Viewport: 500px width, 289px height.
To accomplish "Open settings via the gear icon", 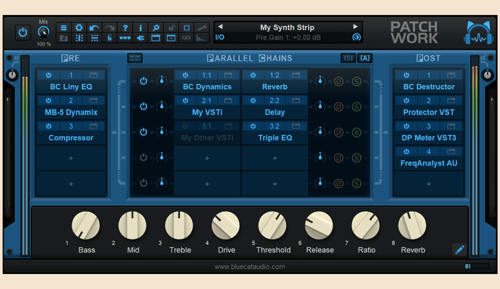I will tap(79, 28).
